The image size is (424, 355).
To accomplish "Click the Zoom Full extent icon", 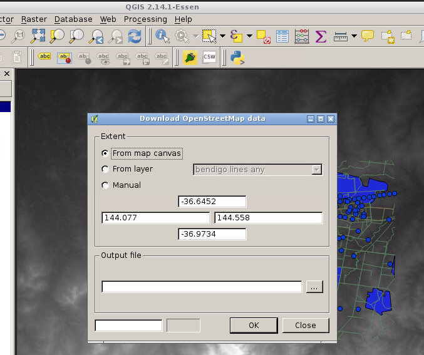I will pyautogui.click(x=38, y=36).
